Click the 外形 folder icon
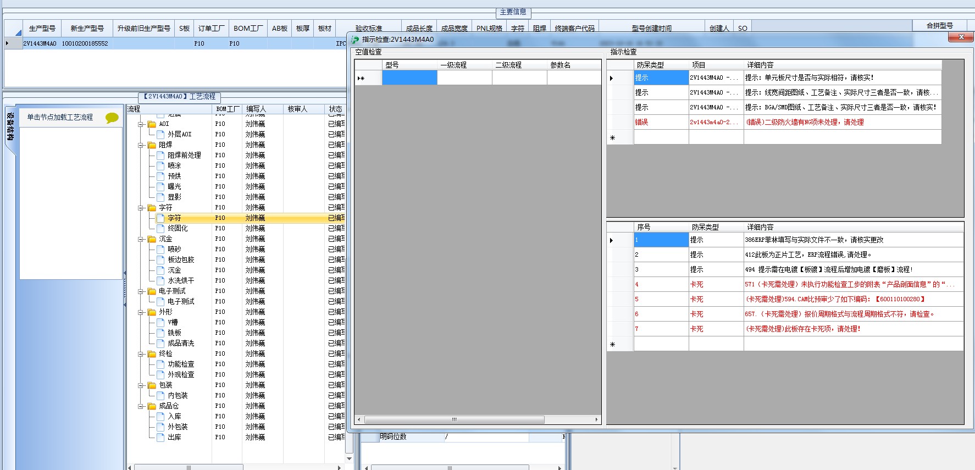975x470 pixels. click(152, 312)
